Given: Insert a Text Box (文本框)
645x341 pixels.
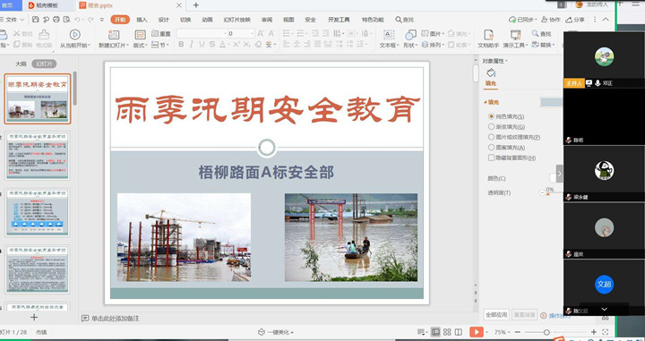Looking at the screenshot, I should tap(388, 38).
